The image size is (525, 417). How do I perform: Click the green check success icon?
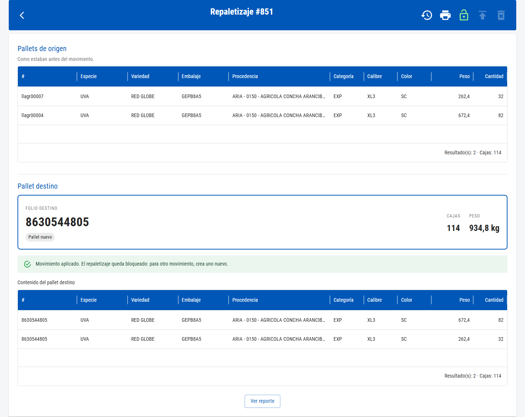pyautogui.click(x=27, y=264)
